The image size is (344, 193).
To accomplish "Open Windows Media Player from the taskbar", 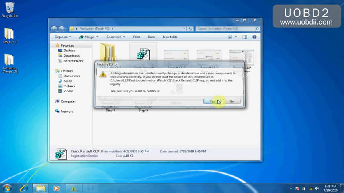I will click(x=56, y=188).
